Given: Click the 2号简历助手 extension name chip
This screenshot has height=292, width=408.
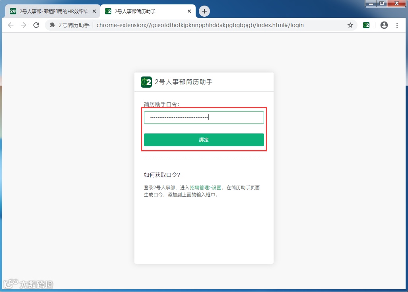Looking at the screenshot, I should 74,25.
